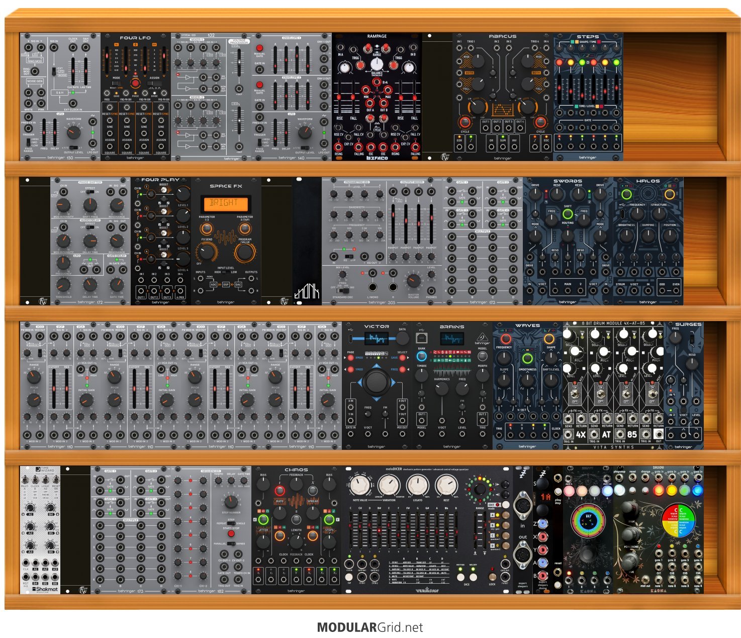
Task: Select the 8 Bit Drum Module title
Action: (x=613, y=324)
